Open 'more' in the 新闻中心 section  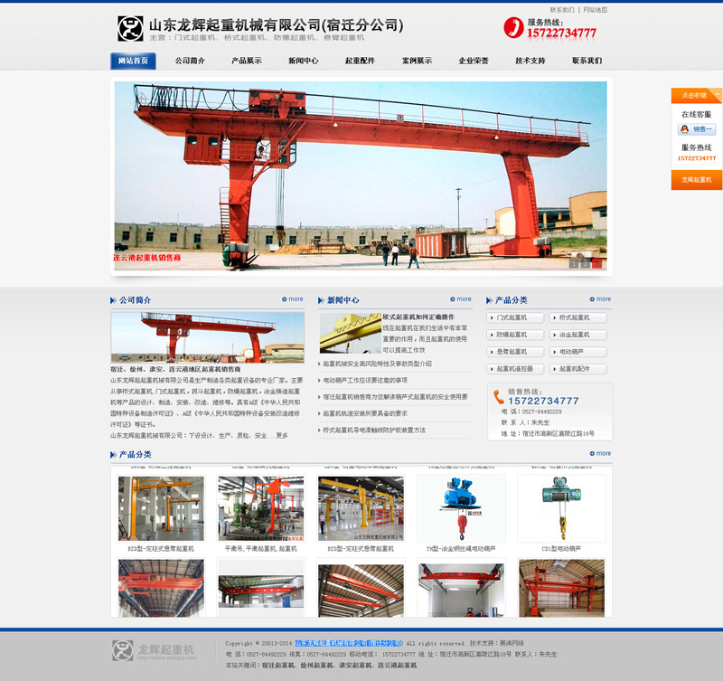point(460,299)
